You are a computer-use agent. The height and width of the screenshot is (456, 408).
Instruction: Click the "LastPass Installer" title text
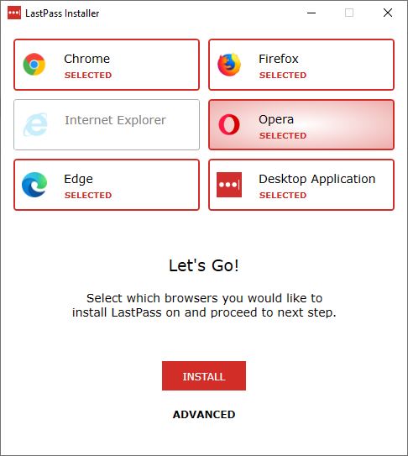pyautogui.click(x=62, y=13)
